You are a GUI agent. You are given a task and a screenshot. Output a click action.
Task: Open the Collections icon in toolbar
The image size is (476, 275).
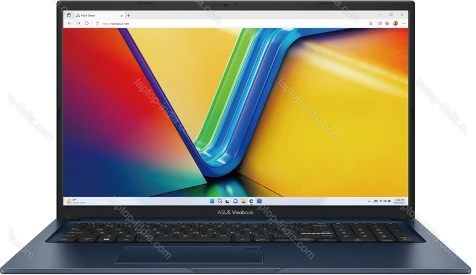388,23
